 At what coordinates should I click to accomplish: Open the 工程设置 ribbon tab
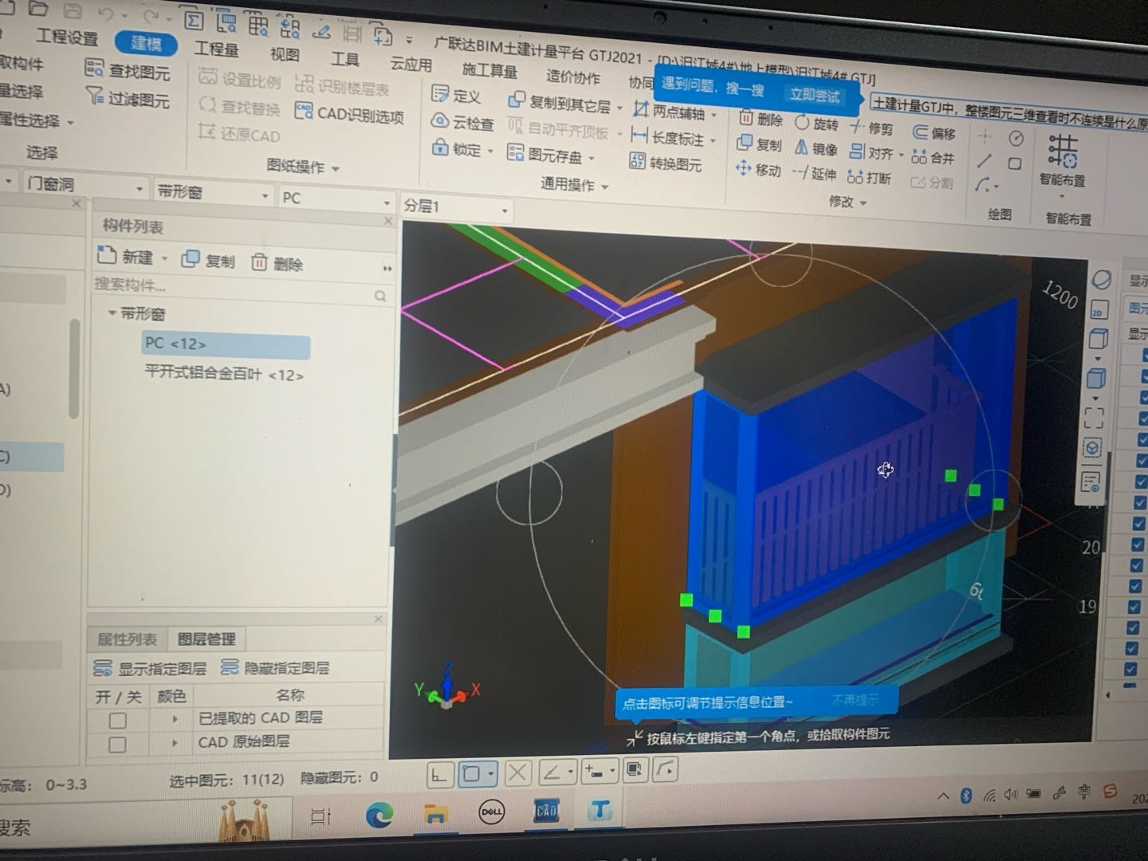coord(67,37)
